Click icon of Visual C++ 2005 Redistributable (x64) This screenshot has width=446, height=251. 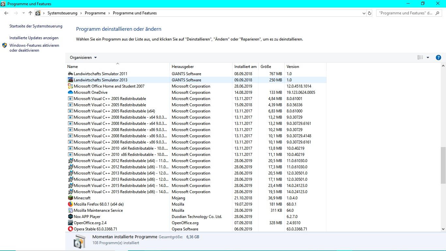click(70, 111)
